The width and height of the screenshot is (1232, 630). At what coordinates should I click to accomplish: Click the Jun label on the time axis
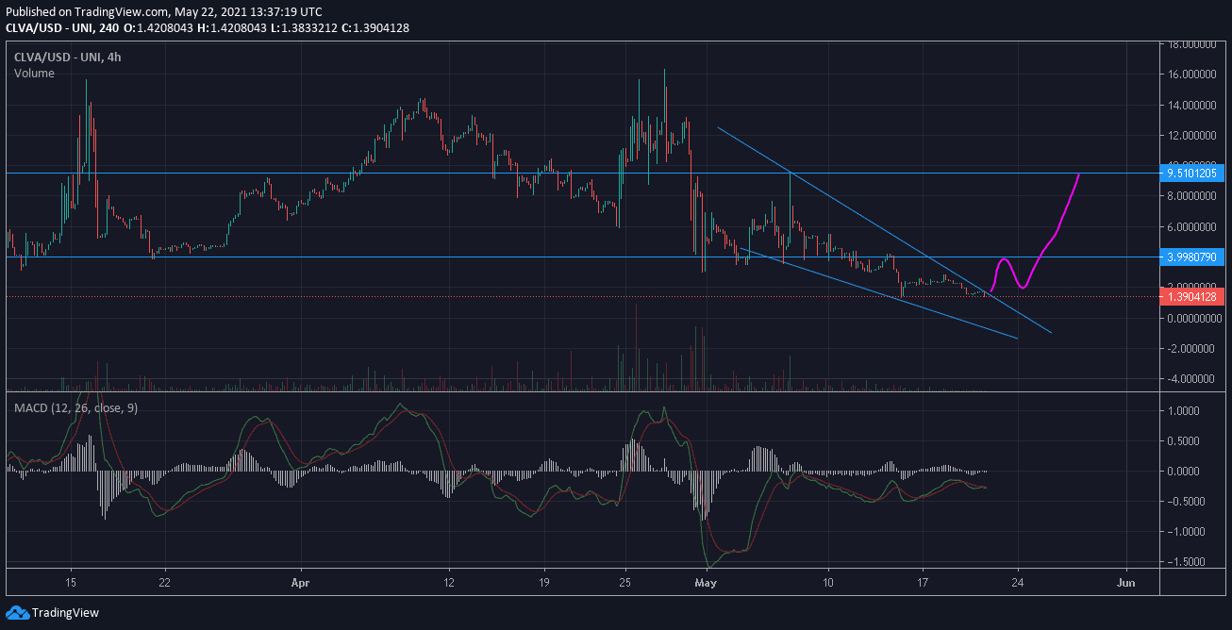click(x=1125, y=583)
